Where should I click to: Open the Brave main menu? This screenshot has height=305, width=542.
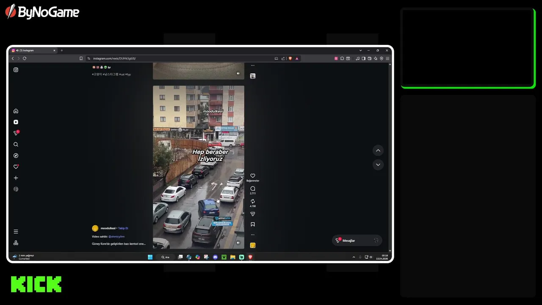tap(387, 58)
